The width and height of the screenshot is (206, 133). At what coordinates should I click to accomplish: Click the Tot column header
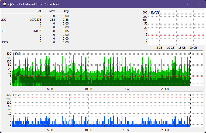coord(39,11)
